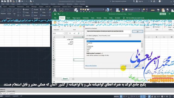Screen dimensions: 174x98
Task: Open the function category dropdown
Action: pyautogui.click(x=130, y=36)
